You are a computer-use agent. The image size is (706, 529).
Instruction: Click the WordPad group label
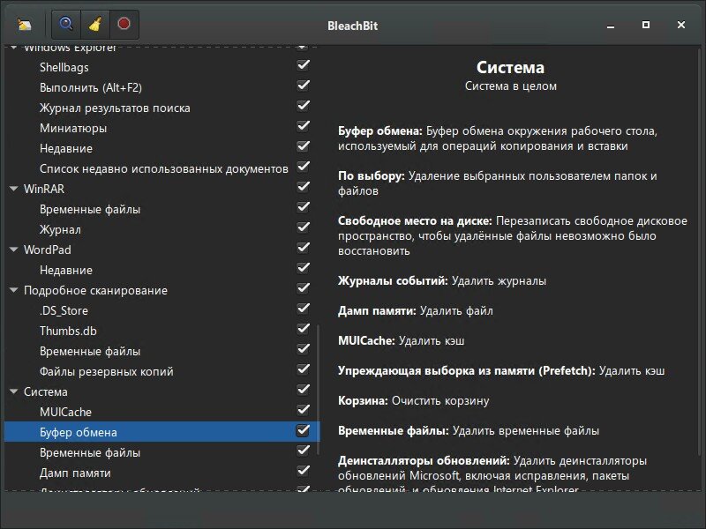click(x=48, y=250)
